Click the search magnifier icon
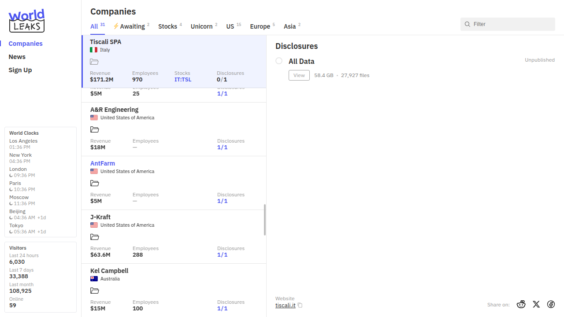The height and width of the screenshot is (317, 564). pyautogui.click(x=468, y=24)
